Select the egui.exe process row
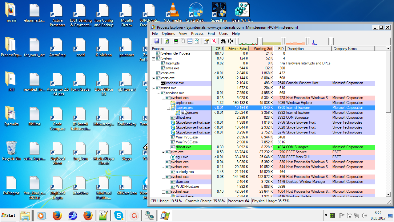394x222 pixels. 182,157
